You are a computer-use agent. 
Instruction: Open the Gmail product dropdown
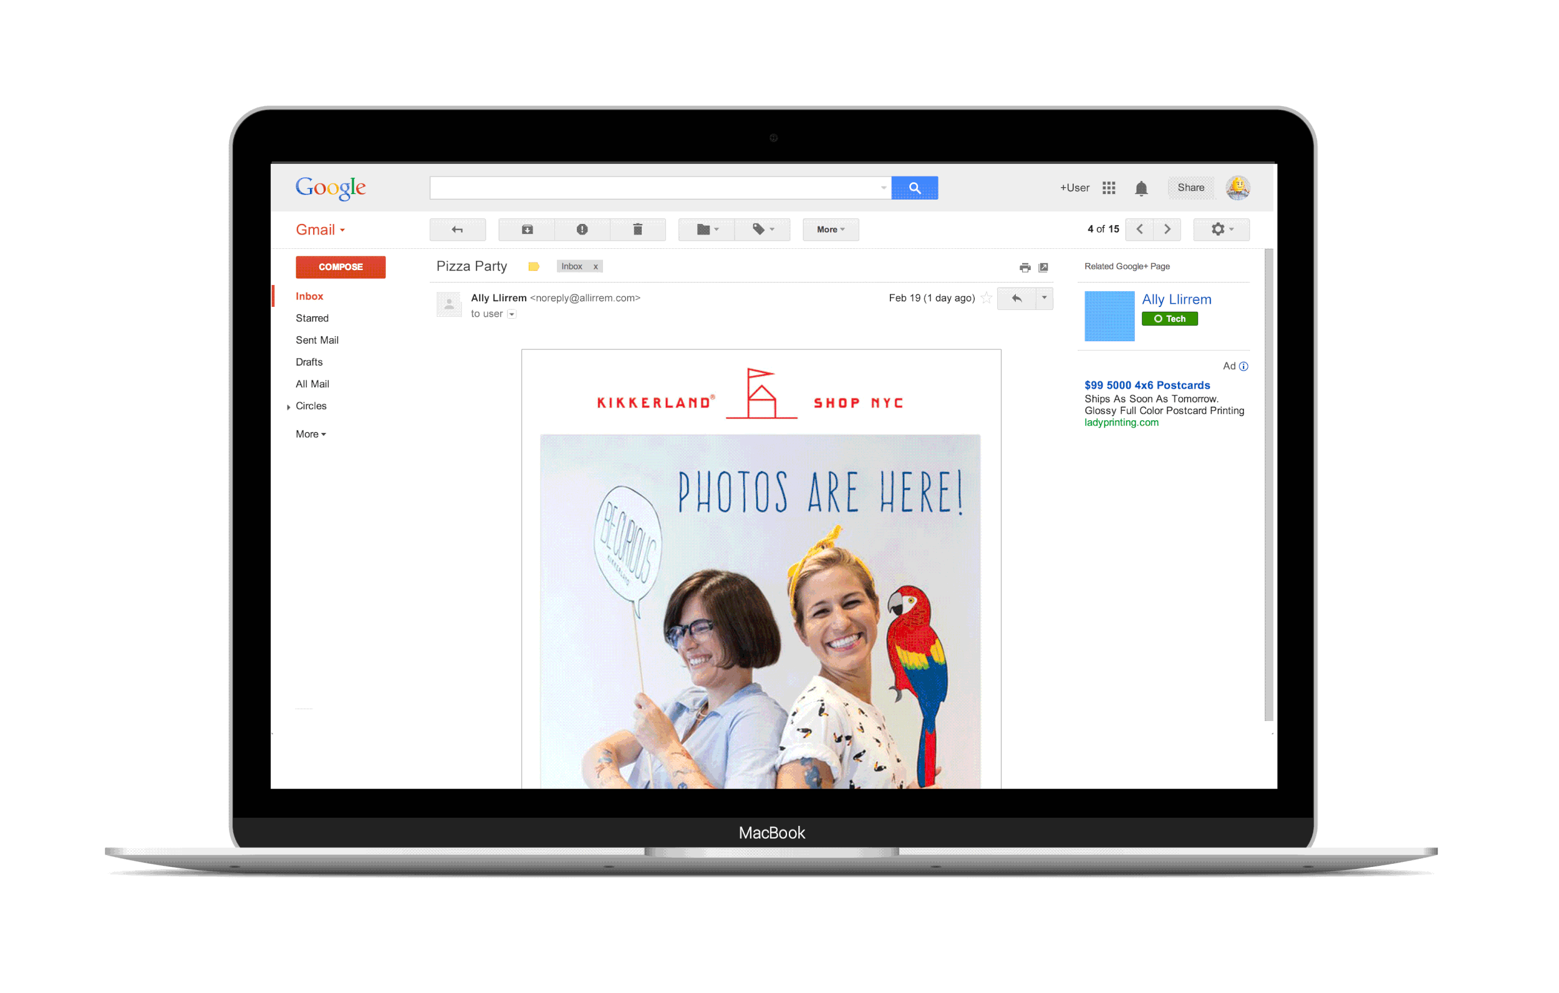[321, 230]
